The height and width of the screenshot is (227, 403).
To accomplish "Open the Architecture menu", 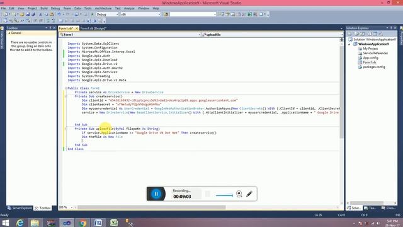I will [103, 8].
